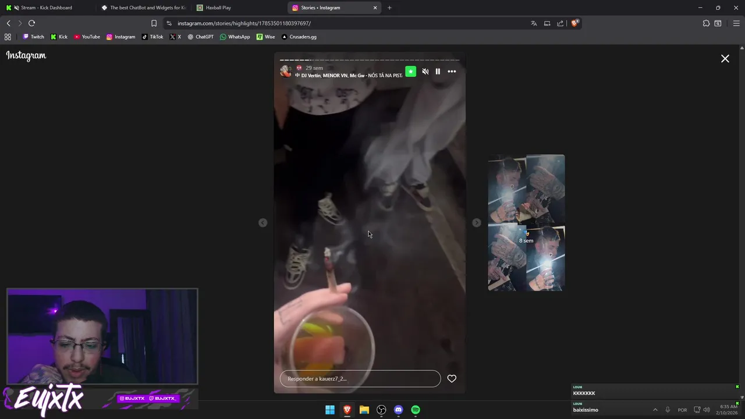Click the Brave browser taskbar icon
Viewport: 745px width, 419px height.
point(347,410)
